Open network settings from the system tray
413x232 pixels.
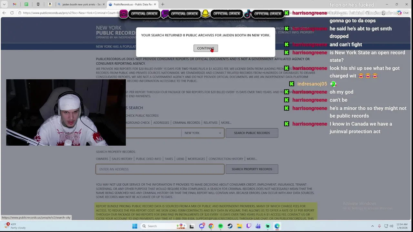386,226
